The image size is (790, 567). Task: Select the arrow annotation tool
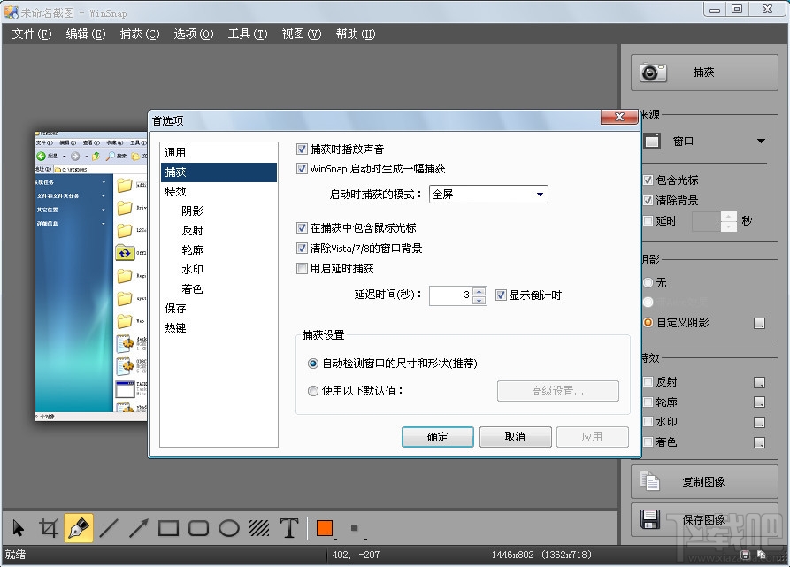click(x=138, y=528)
